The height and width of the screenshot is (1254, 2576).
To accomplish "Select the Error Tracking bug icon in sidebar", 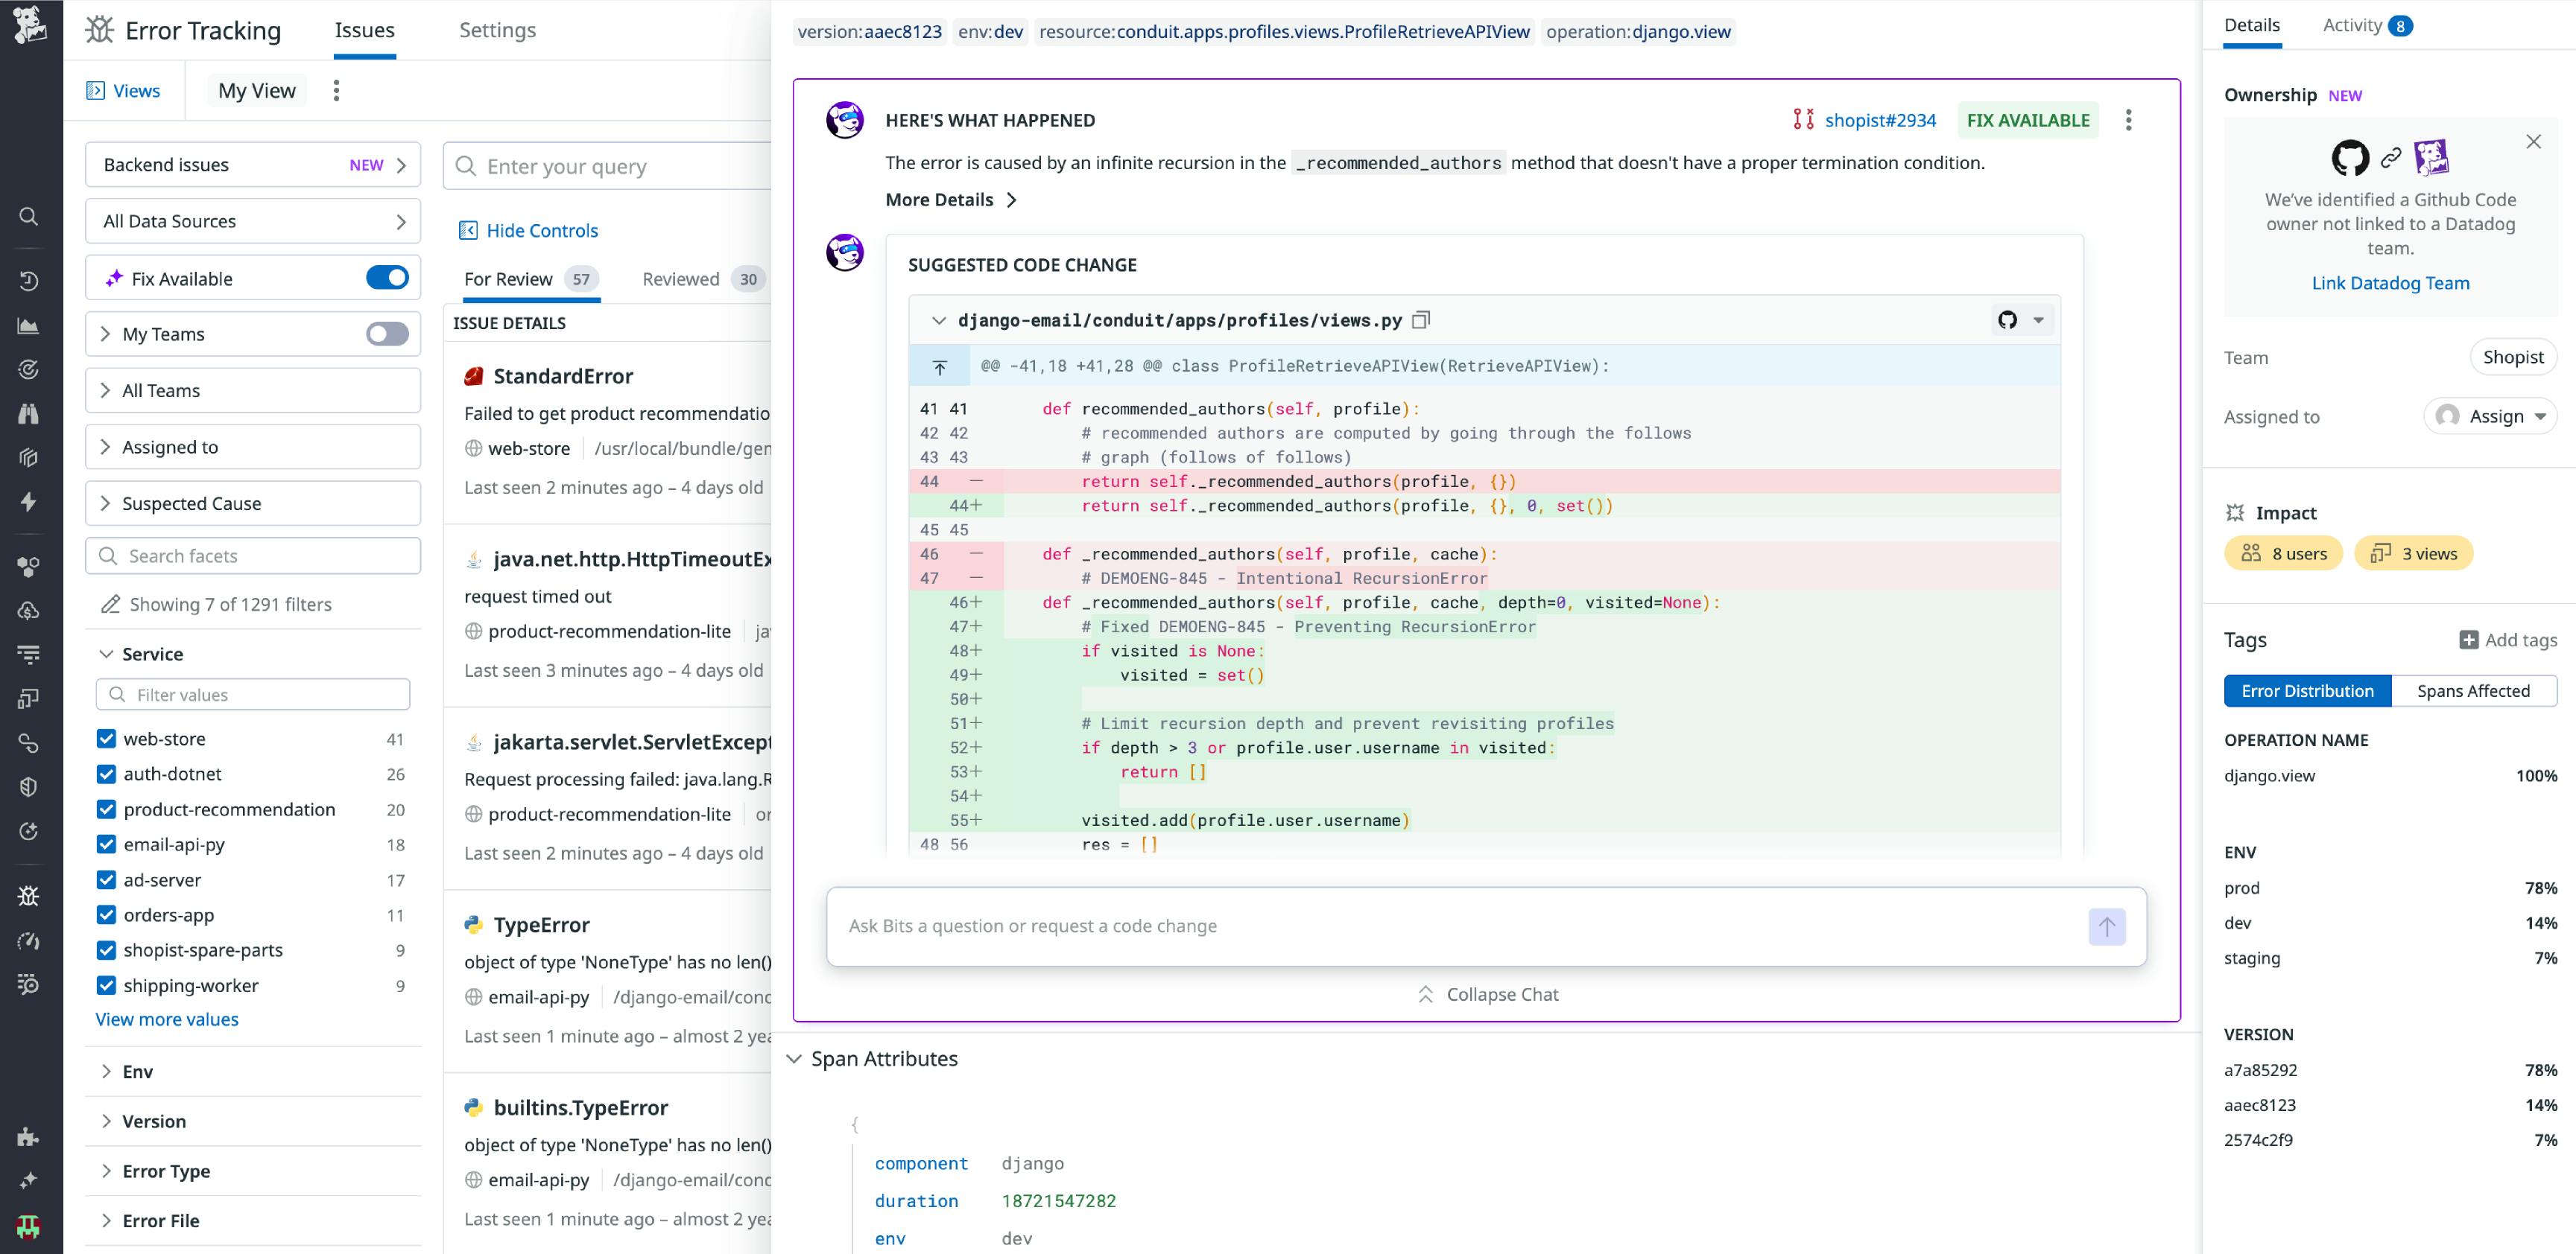I will tap(29, 897).
